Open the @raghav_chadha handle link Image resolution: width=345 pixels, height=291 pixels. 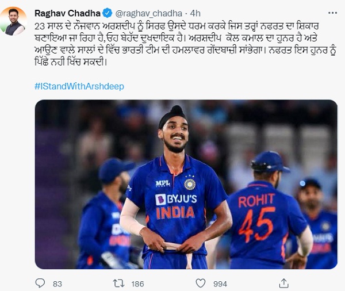click(x=143, y=13)
